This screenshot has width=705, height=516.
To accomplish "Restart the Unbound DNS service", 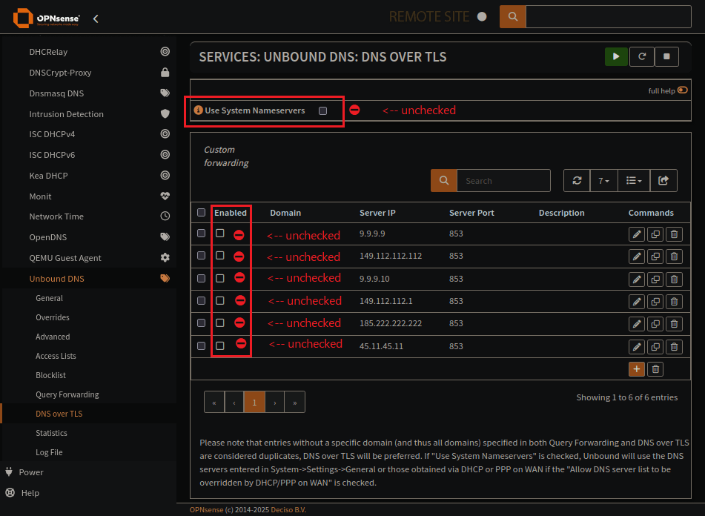I will click(641, 56).
